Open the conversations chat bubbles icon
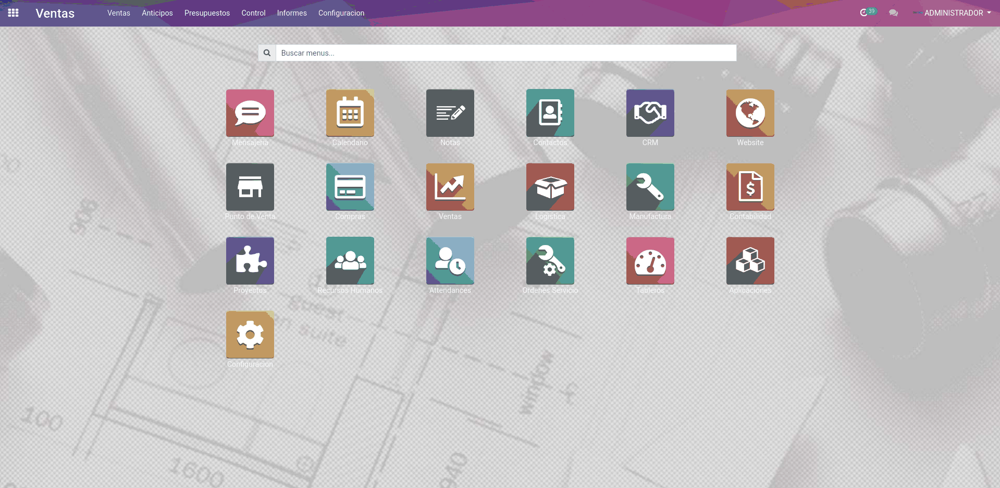Image resolution: width=1000 pixels, height=488 pixels. point(893,13)
